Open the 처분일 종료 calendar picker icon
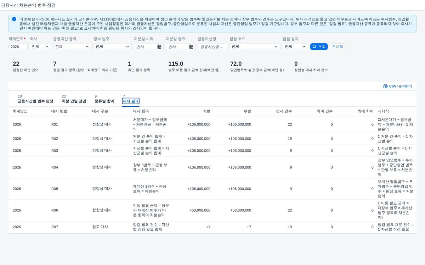This screenshot has width=425, height=265. [x=191, y=47]
